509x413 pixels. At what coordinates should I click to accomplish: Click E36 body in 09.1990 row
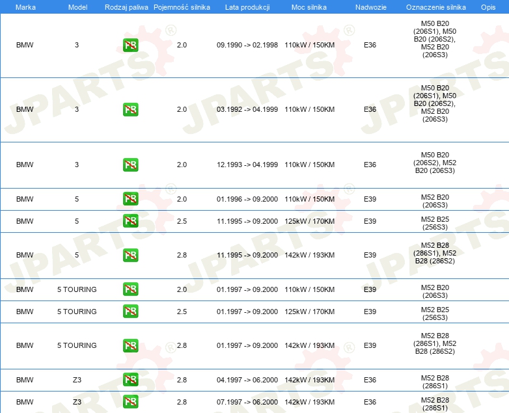click(x=370, y=45)
